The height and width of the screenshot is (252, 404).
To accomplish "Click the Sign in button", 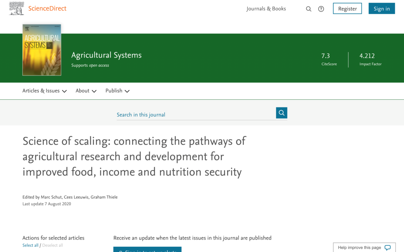I will 382,9.
